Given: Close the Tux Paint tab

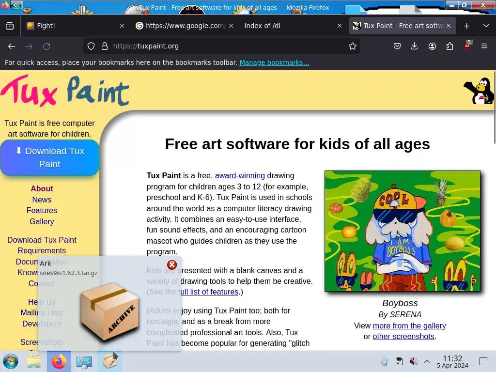Looking at the screenshot, I should (x=449, y=26).
